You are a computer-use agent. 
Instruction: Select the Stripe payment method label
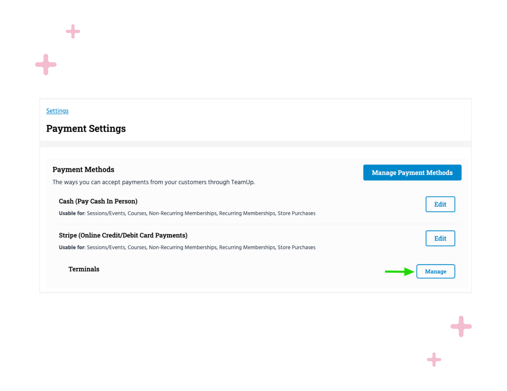[x=123, y=235]
